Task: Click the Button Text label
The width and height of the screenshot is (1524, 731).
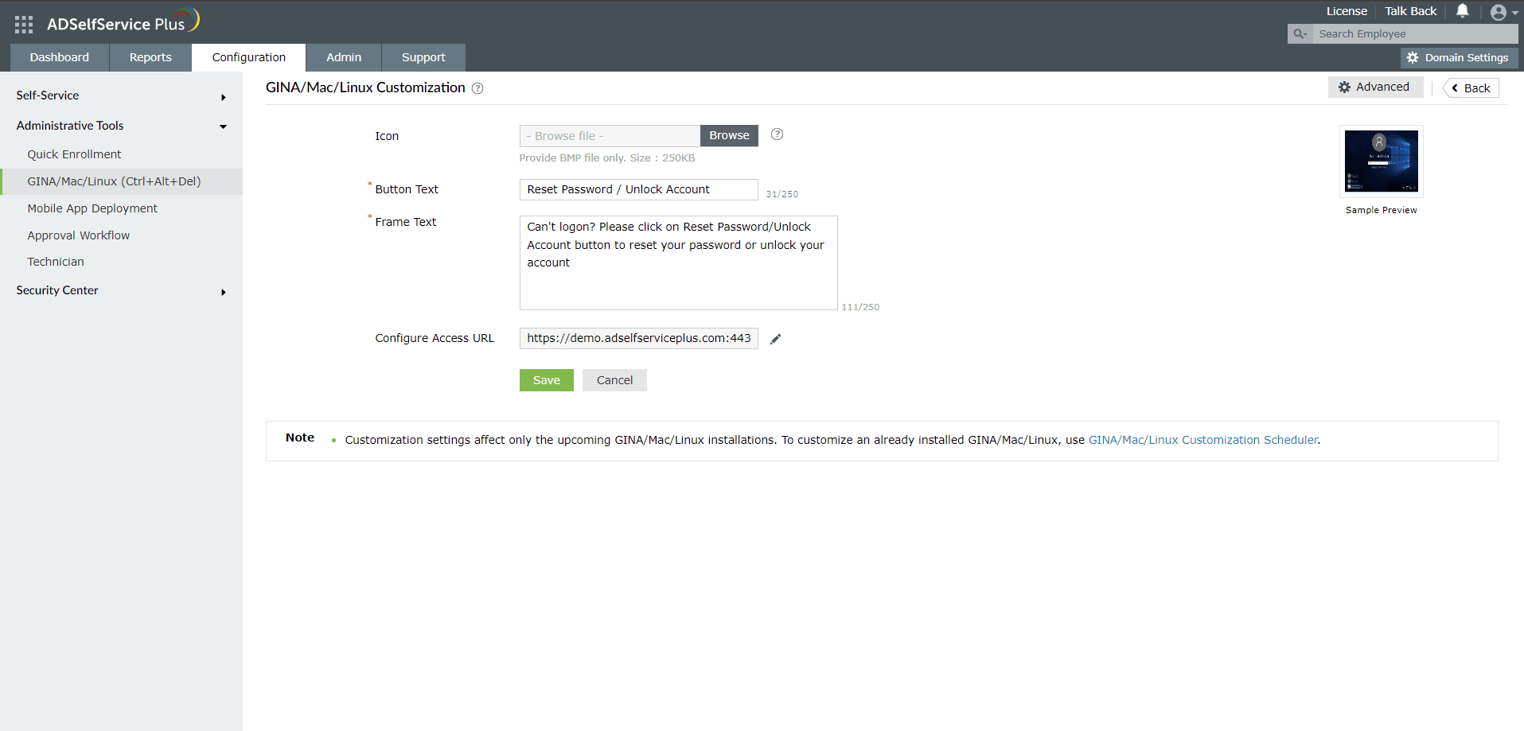Action: click(407, 189)
